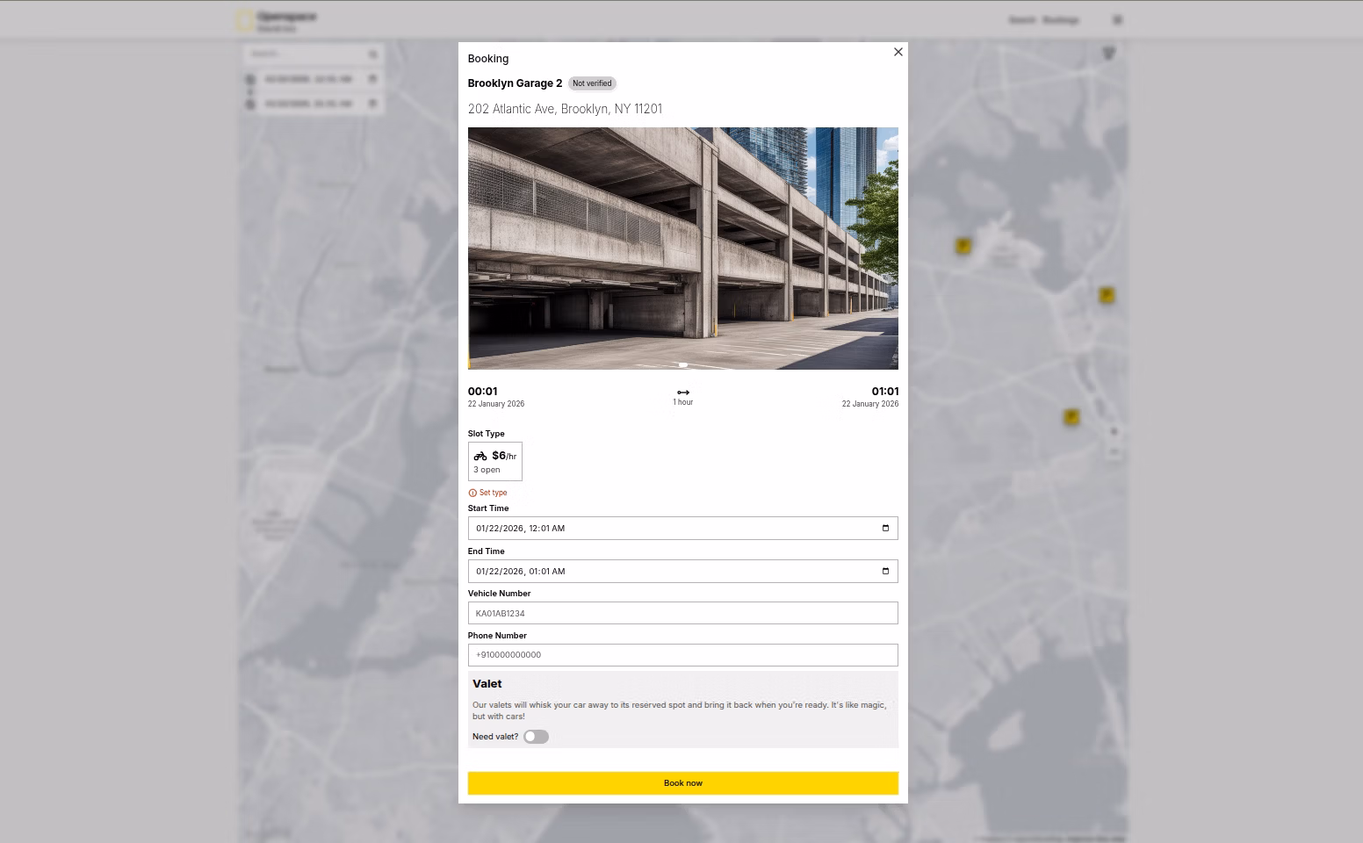The height and width of the screenshot is (843, 1363).
Task: Click the Brooklyn Garage 2 photo
Action: point(682,248)
